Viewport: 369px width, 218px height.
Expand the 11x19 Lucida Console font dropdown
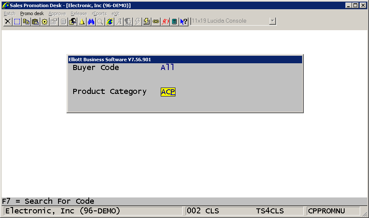(x=273, y=21)
